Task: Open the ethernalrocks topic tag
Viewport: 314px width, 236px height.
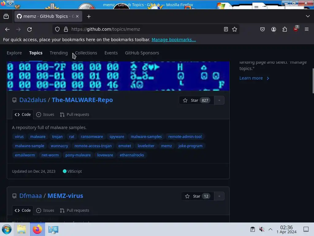Action: click(132, 155)
